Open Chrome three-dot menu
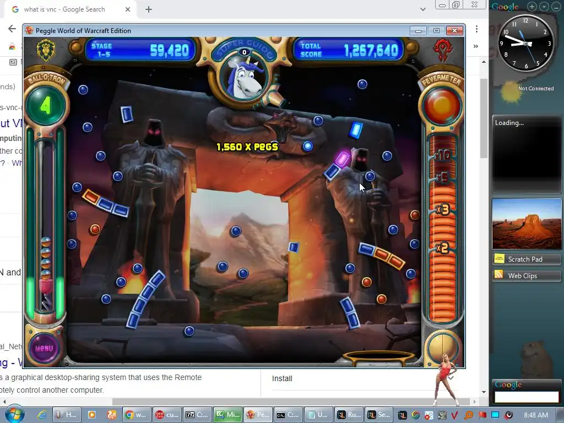 [476, 29]
